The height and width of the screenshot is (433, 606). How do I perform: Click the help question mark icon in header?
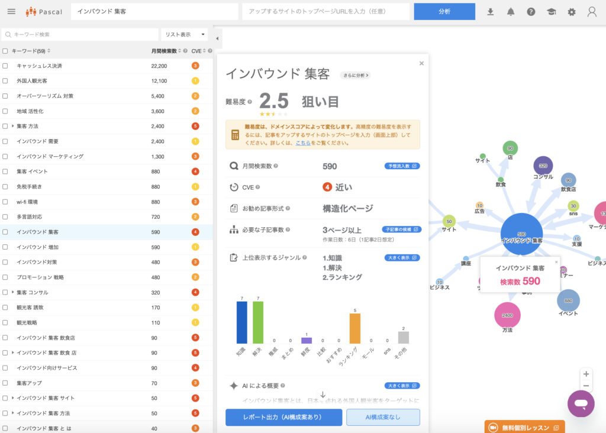tap(531, 12)
